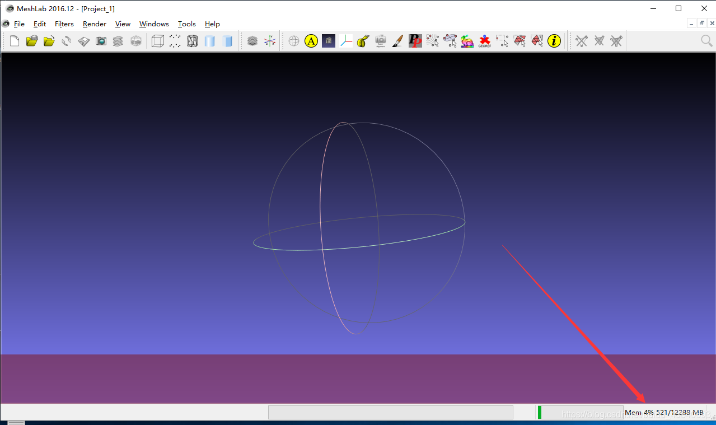Click the Reload mesh arrows icon
The height and width of the screenshot is (425, 716).
[x=67, y=41]
